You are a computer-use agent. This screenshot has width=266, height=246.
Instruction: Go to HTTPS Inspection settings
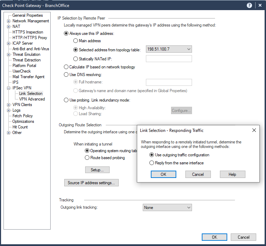tap(28, 32)
